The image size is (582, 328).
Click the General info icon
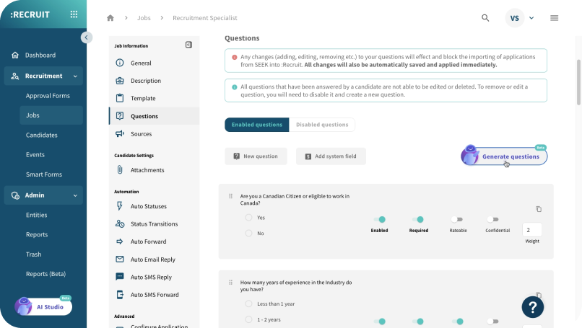[x=120, y=63]
